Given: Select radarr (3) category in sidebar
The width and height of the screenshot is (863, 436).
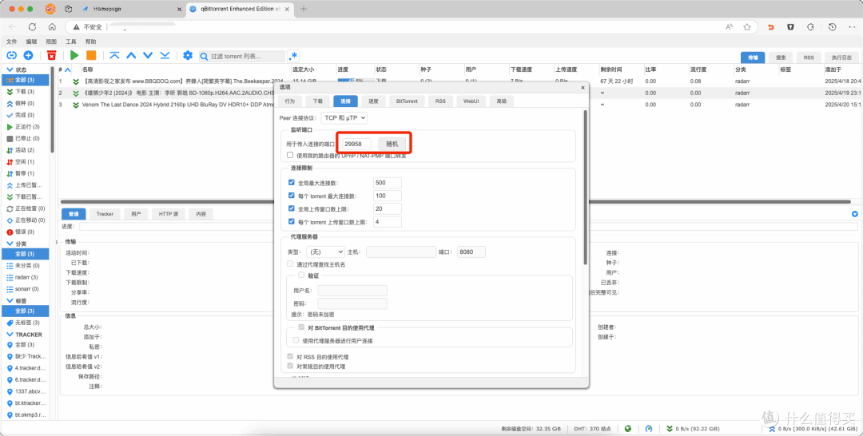Looking at the screenshot, I should pyautogui.click(x=26, y=277).
